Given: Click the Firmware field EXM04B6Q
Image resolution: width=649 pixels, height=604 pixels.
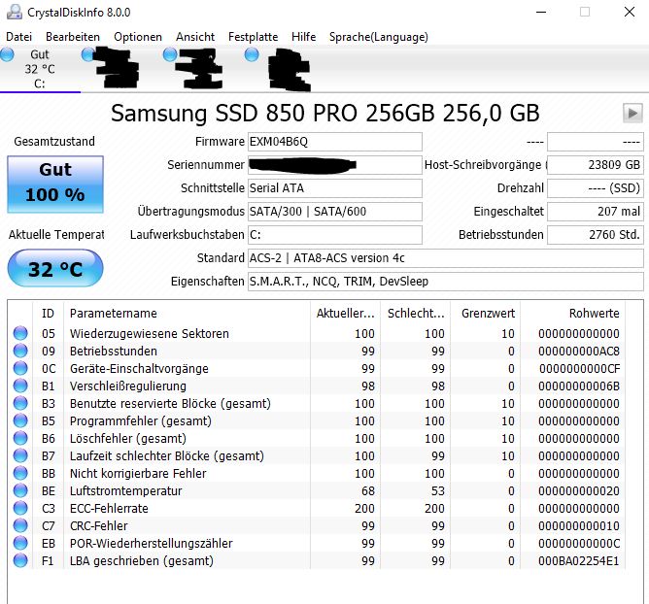Looking at the screenshot, I should pos(335,142).
